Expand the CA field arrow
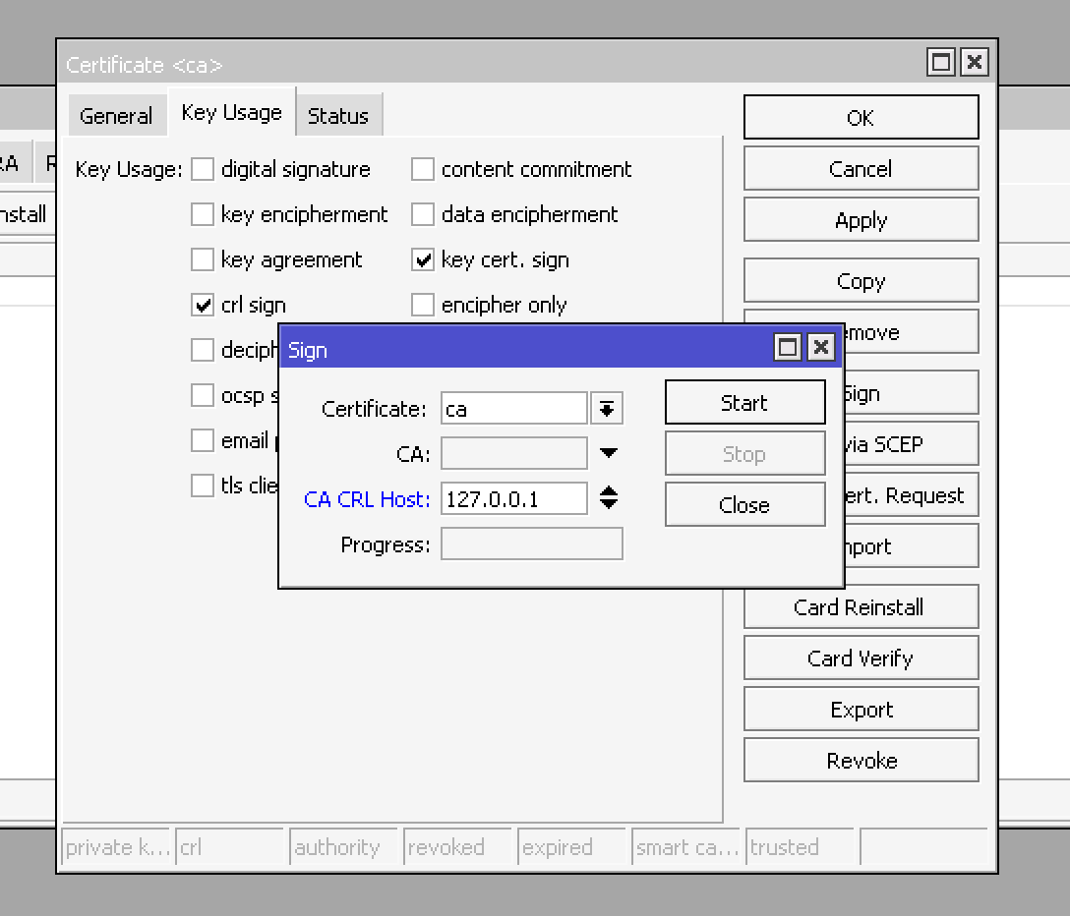Image resolution: width=1070 pixels, height=916 pixels. coord(609,454)
